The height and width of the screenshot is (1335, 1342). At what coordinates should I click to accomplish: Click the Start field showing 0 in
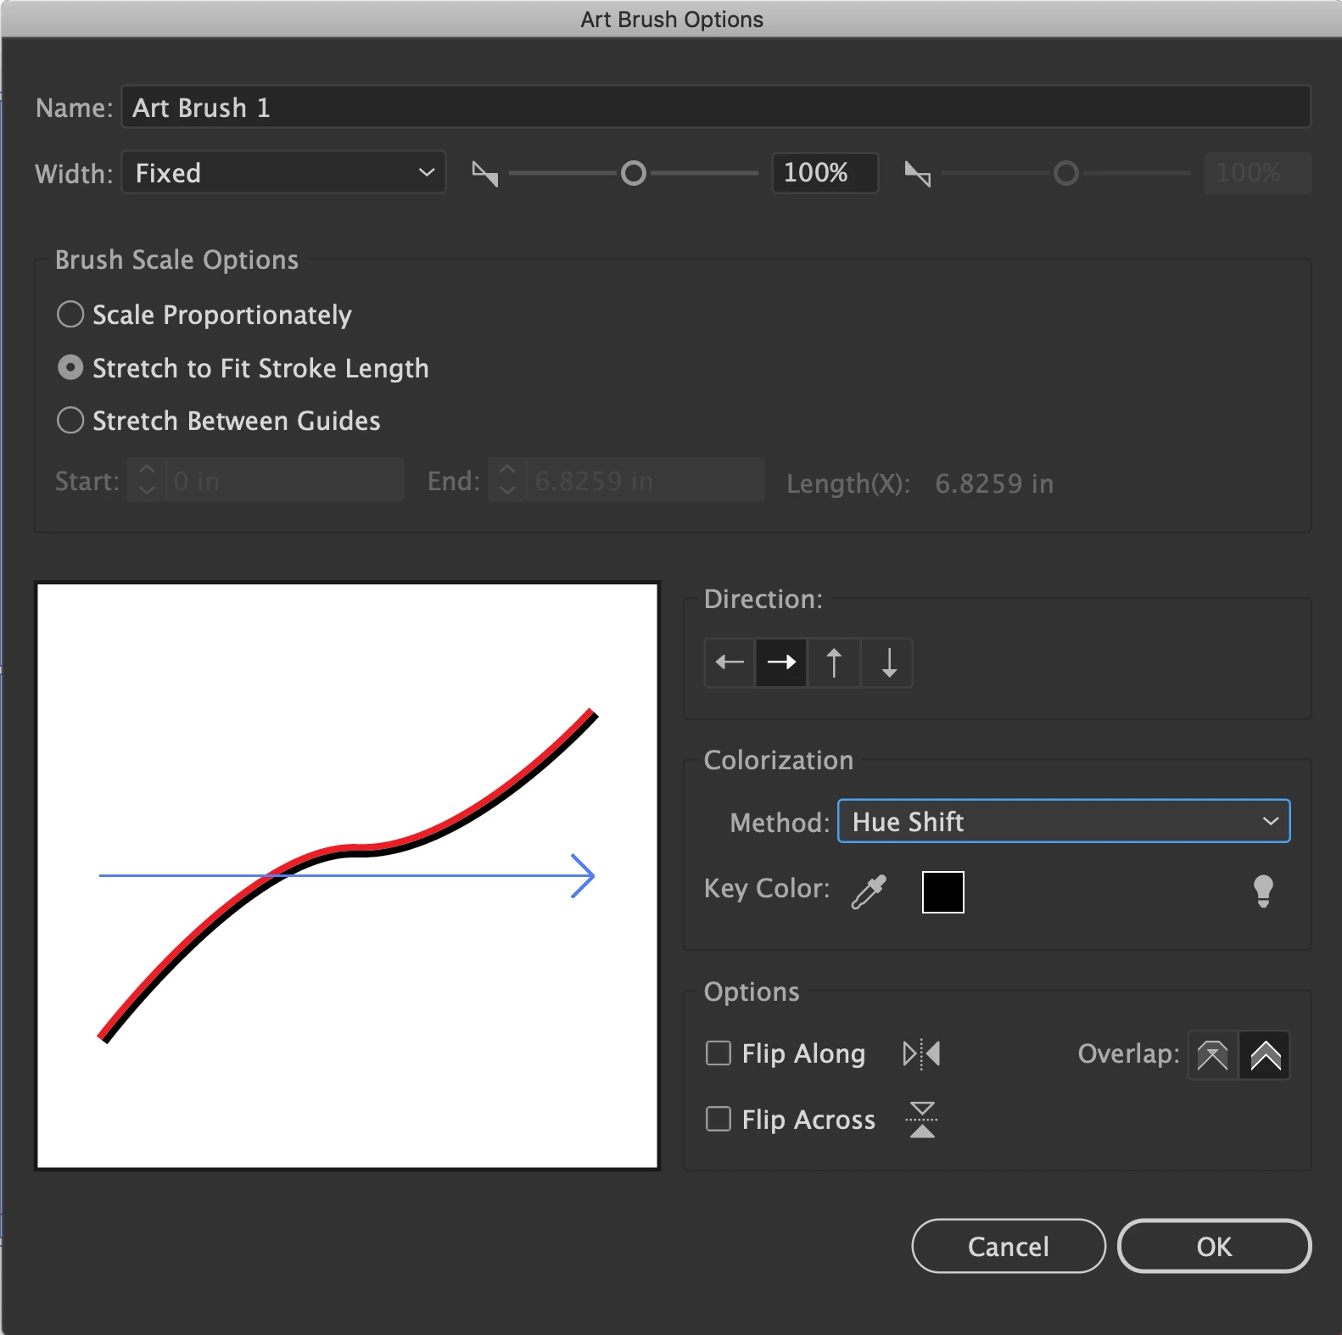tap(285, 480)
